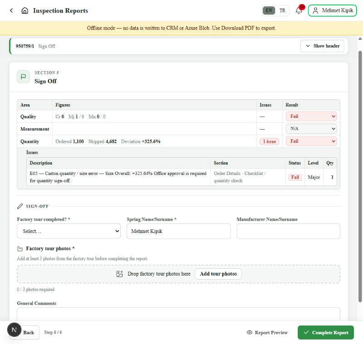This screenshot has height=344, width=363.
Task: Open the home icon in the header
Action: pyautogui.click(x=25, y=10)
